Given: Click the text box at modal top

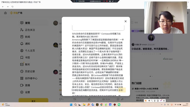Looking at the screenshot, I should [x=98, y=28].
